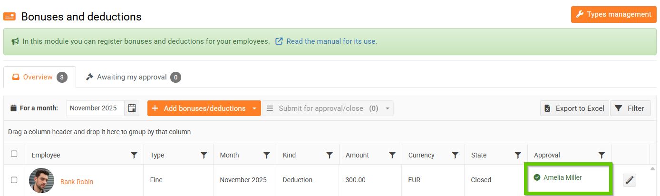
Task: Click the Export to Excel button
Action: tap(574, 108)
